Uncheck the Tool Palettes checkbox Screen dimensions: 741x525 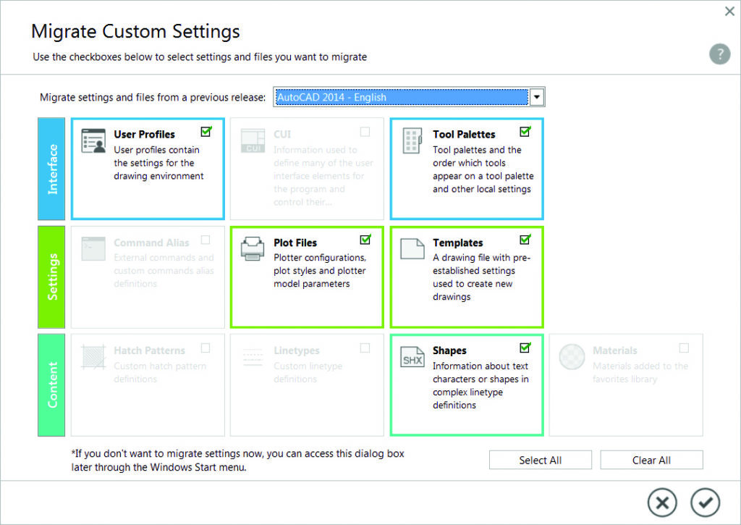(525, 132)
